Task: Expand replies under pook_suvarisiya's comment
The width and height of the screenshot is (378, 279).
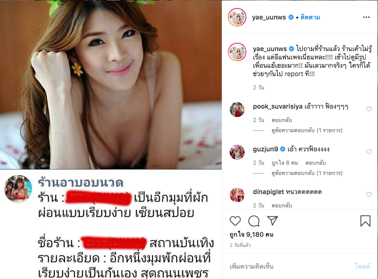Action: 307,130
